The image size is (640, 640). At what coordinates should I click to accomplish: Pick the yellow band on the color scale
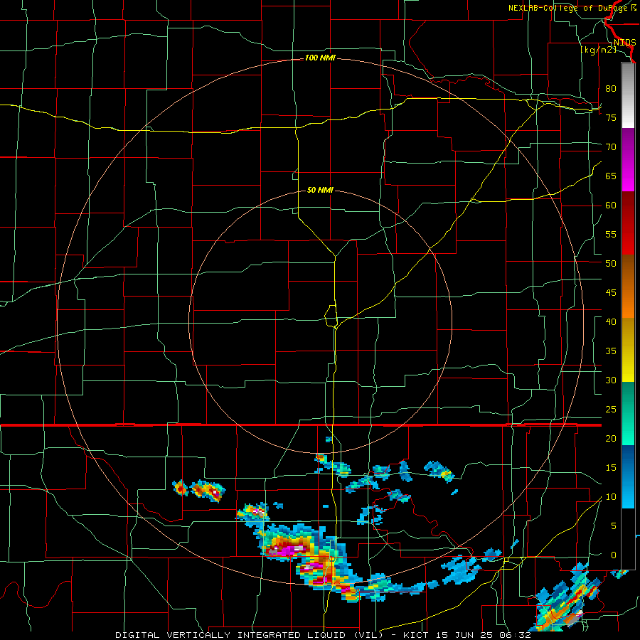point(628,350)
